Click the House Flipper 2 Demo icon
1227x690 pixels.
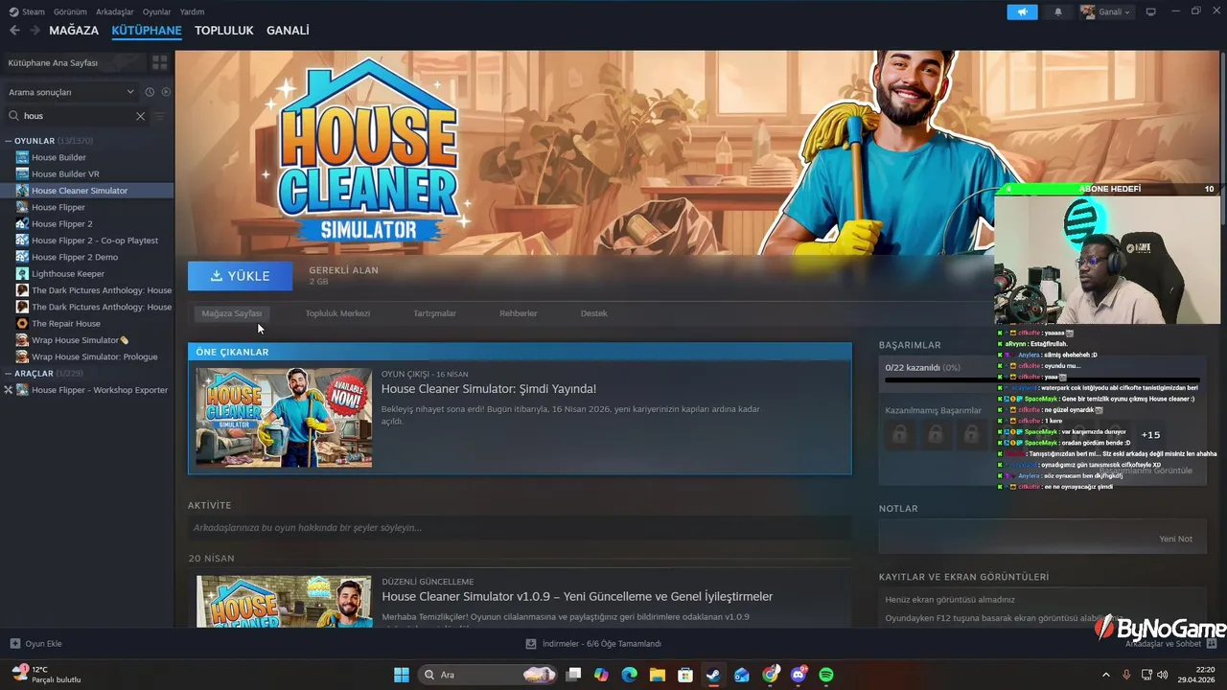pyautogui.click(x=23, y=257)
